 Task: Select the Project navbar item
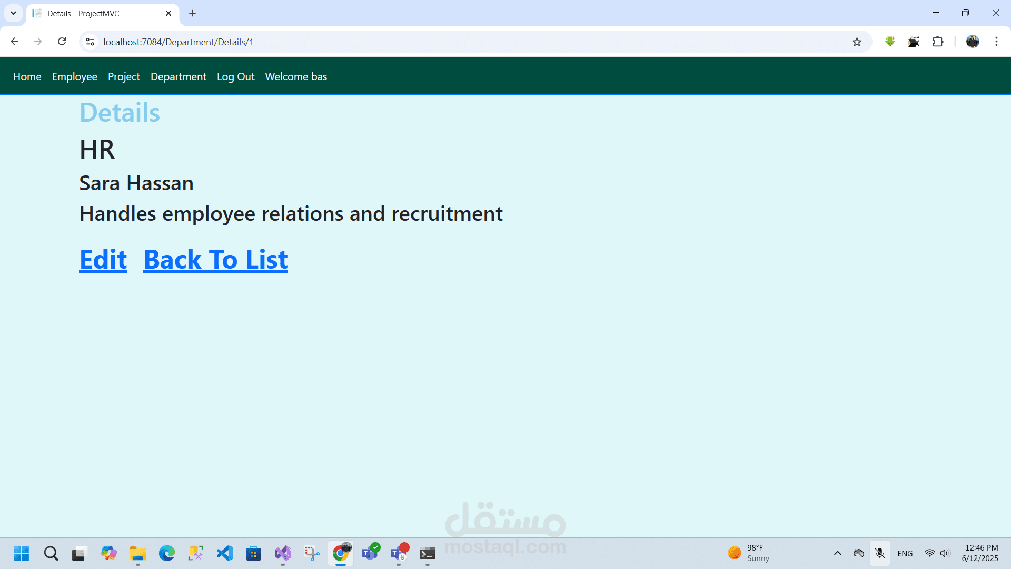[124, 76]
